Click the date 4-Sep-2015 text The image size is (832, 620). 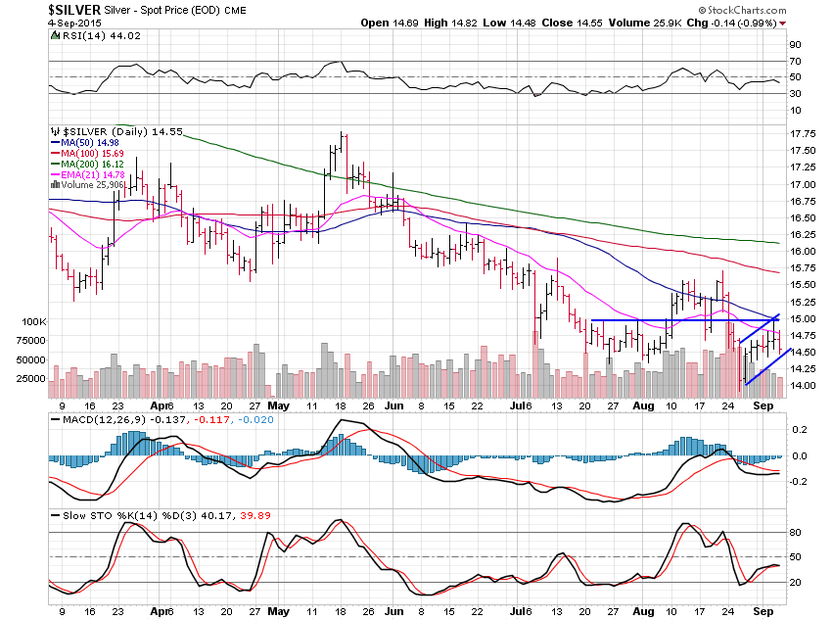tap(74, 23)
